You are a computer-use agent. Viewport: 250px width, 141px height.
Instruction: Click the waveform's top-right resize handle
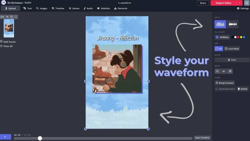coord(148,81)
